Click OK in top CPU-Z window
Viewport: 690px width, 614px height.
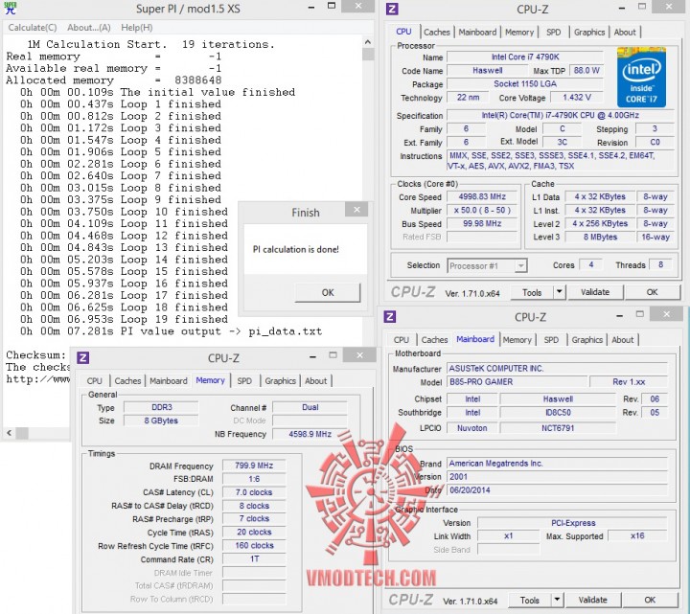click(x=652, y=292)
